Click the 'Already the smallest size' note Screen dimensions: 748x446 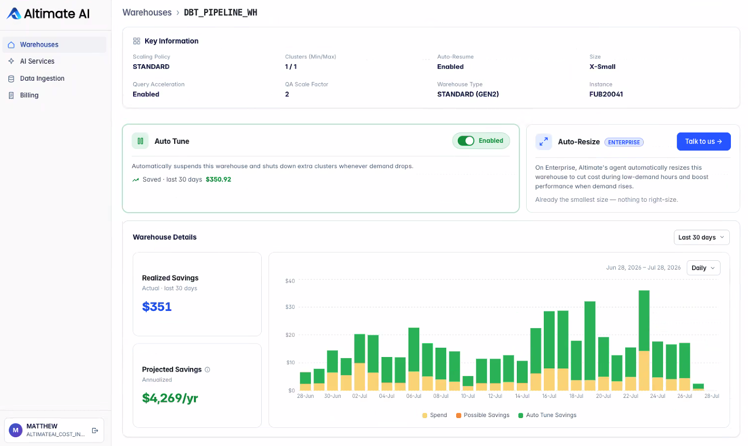pos(606,200)
